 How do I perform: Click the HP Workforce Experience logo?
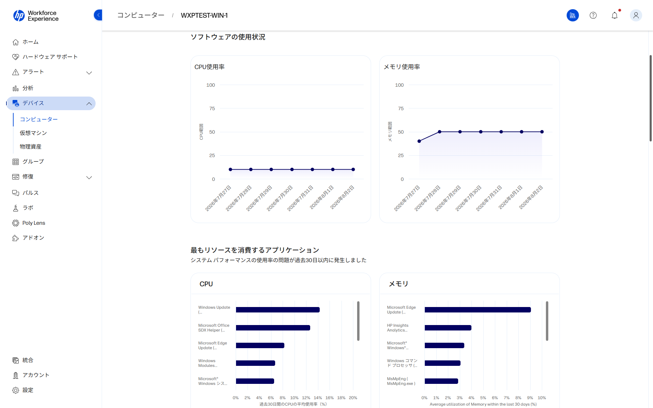pyautogui.click(x=36, y=16)
